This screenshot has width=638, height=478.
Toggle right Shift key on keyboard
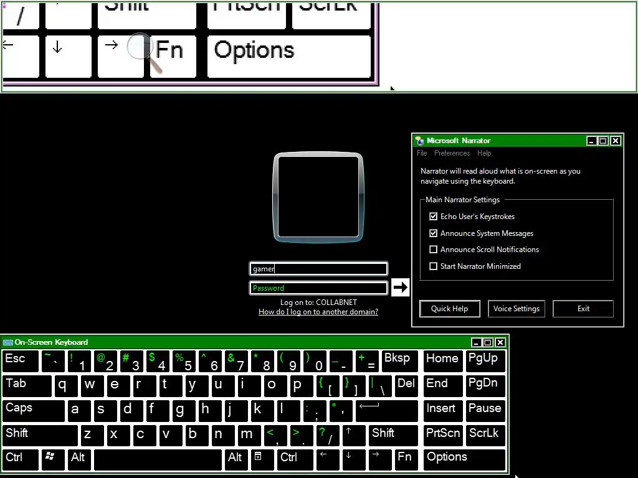pos(393,435)
